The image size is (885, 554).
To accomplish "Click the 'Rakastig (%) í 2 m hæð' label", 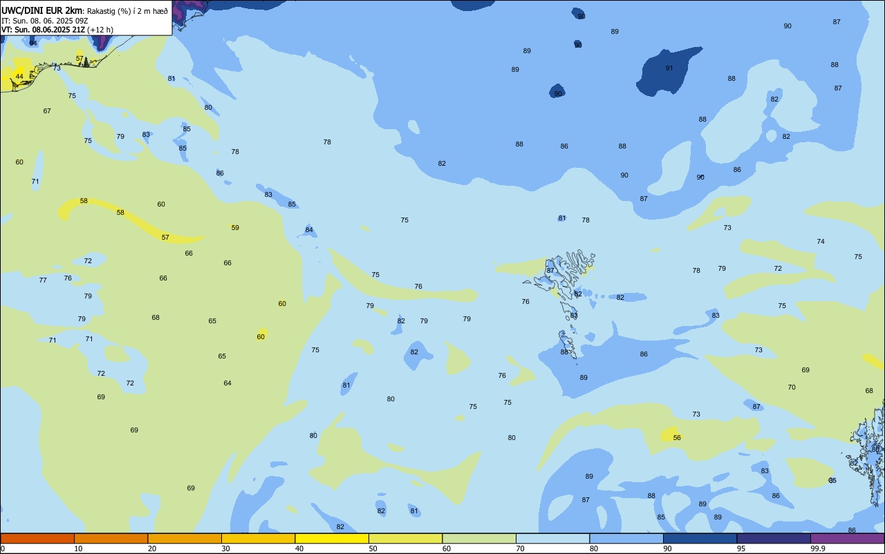I will 127,11.
